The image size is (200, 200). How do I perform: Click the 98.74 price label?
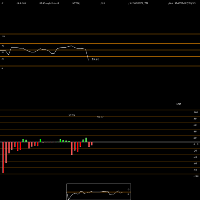click(x=72, y=115)
